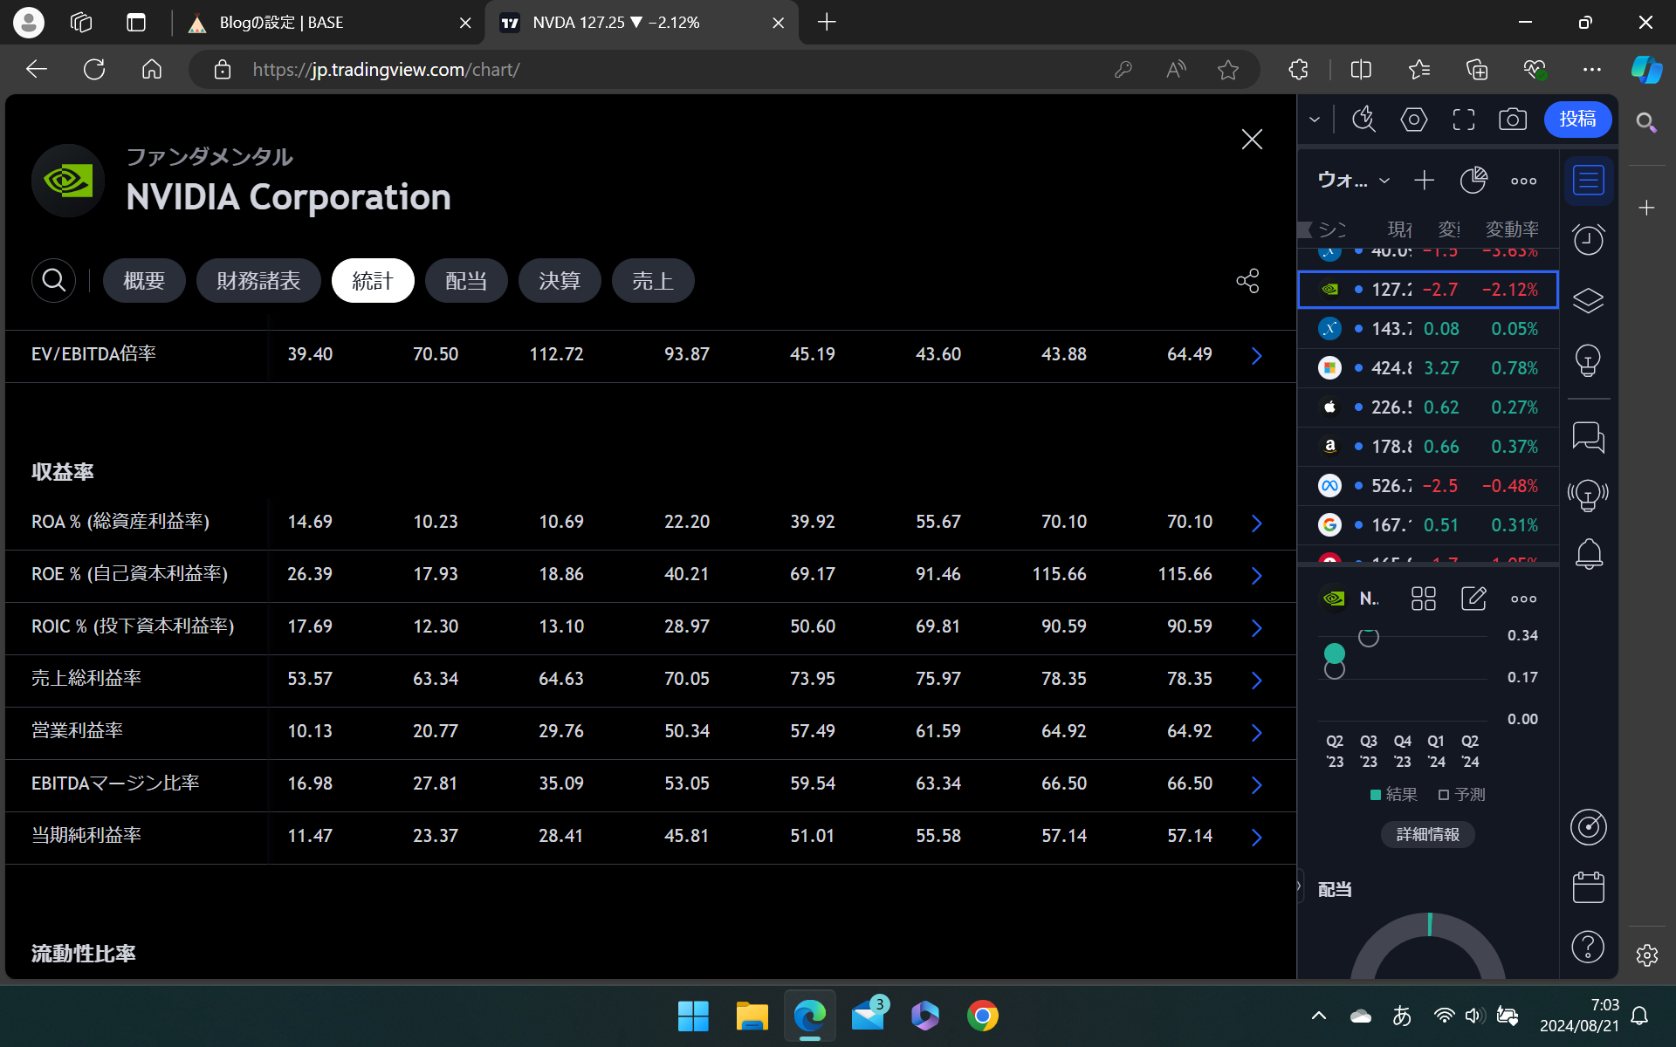
Task: Expand the 売上総利益率 row arrow
Action: [x=1257, y=680]
